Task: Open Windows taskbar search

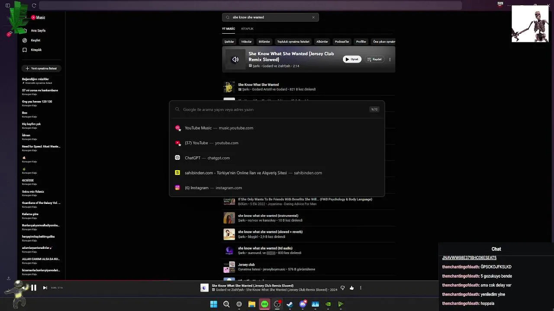Action: [x=226, y=304]
